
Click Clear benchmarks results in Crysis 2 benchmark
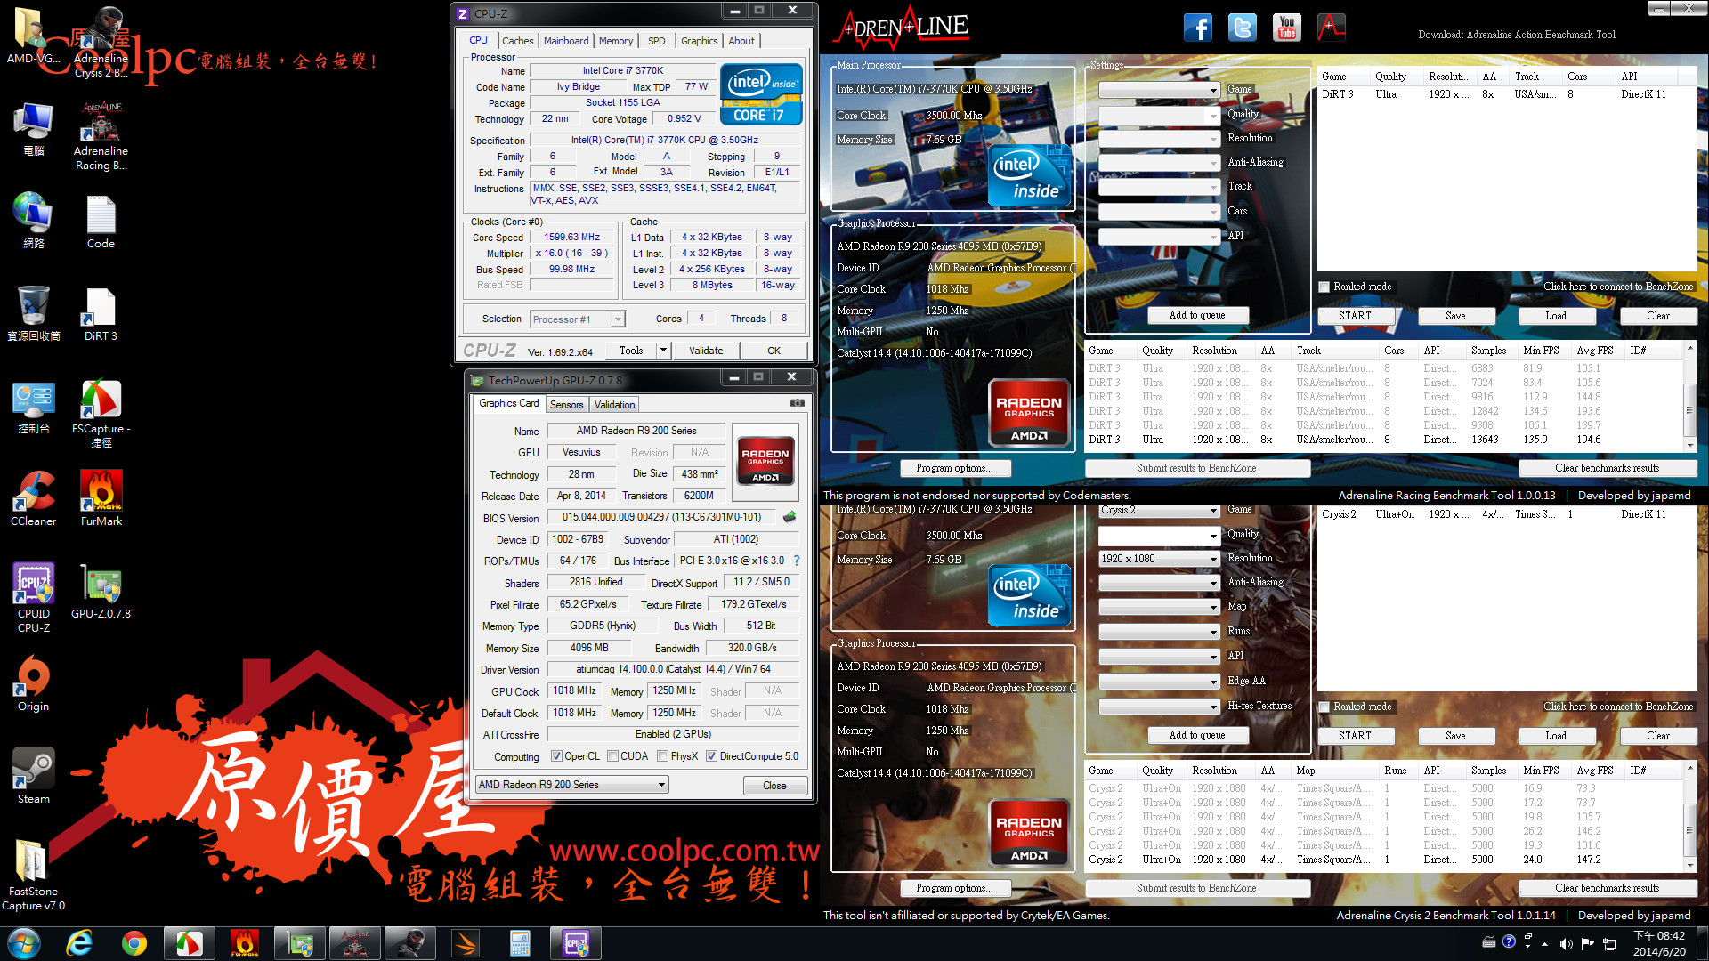[x=1607, y=888]
